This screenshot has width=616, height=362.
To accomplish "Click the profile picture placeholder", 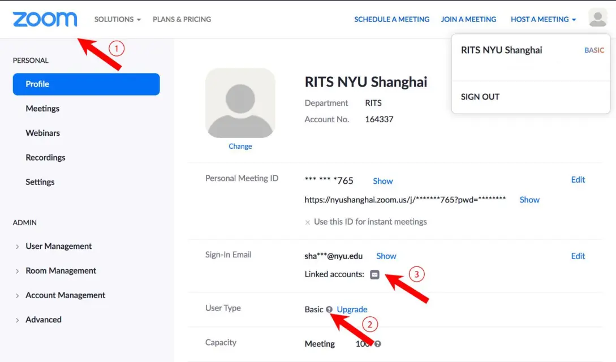I will tap(240, 103).
